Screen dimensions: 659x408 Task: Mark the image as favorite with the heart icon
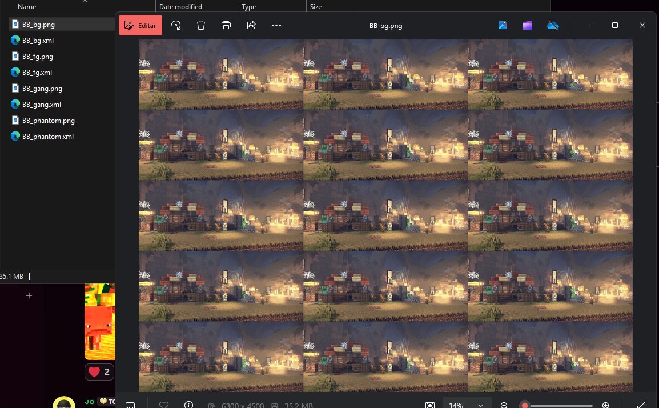(x=164, y=405)
